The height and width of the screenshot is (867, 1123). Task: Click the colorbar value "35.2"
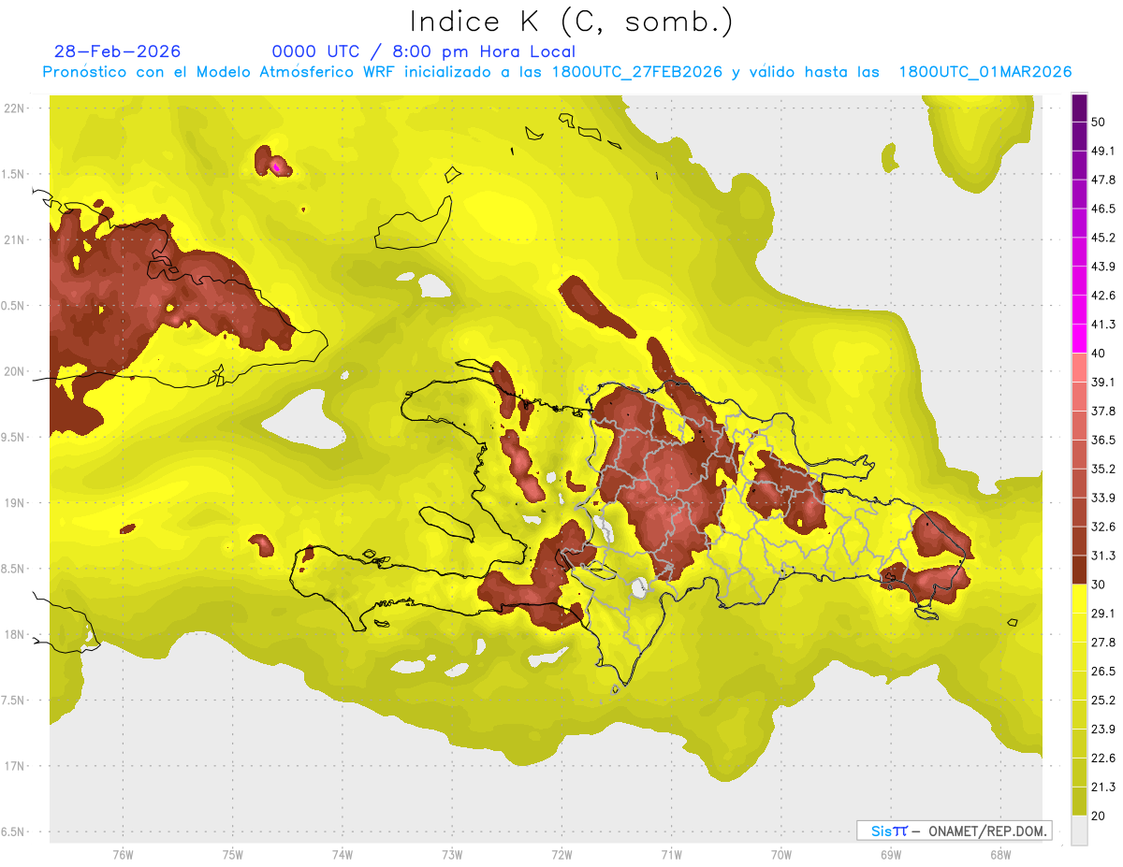tap(1102, 469)
